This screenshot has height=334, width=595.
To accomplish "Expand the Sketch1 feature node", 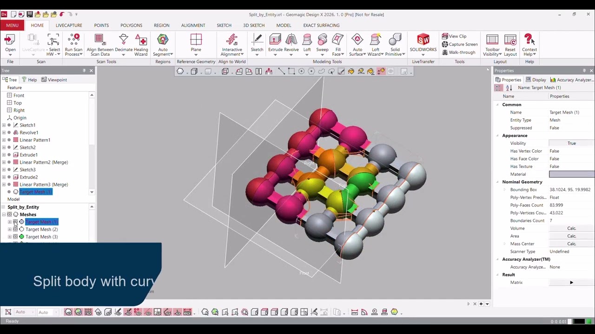I will 4,125.
